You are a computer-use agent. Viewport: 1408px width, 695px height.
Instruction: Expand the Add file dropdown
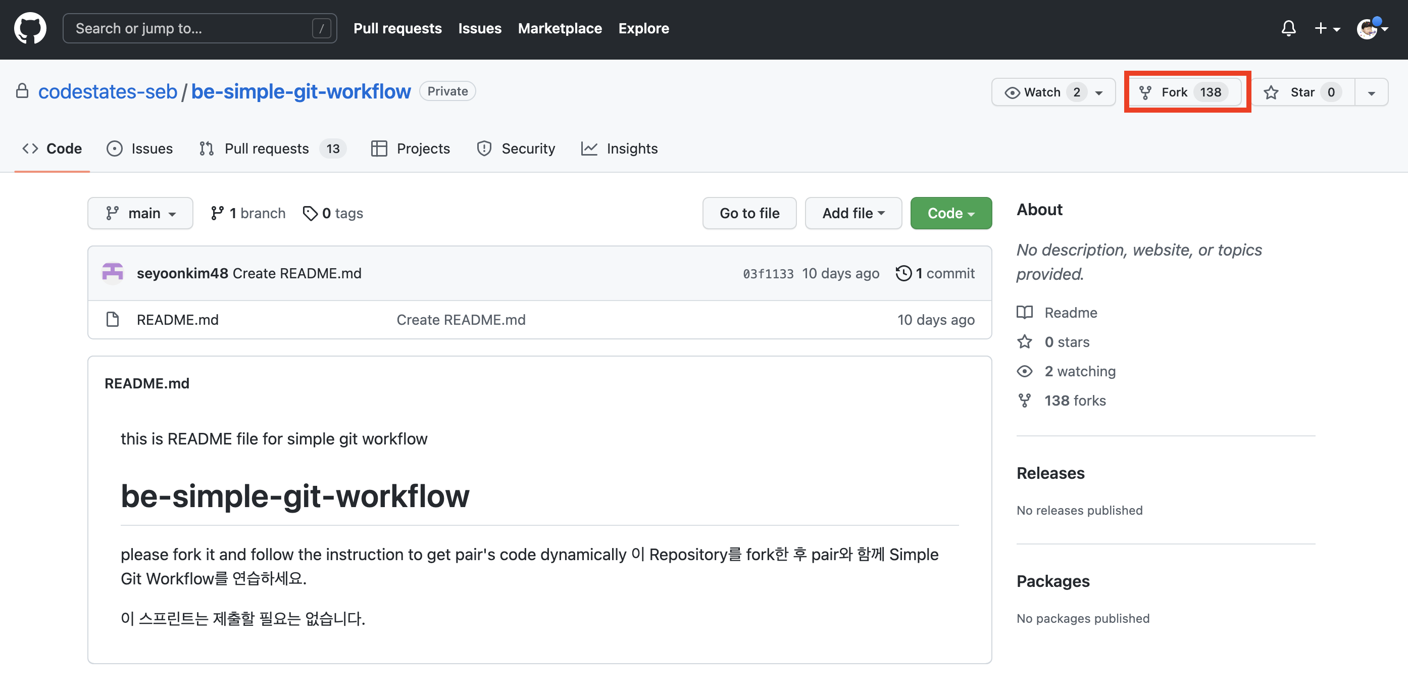(x=853, y=213)
